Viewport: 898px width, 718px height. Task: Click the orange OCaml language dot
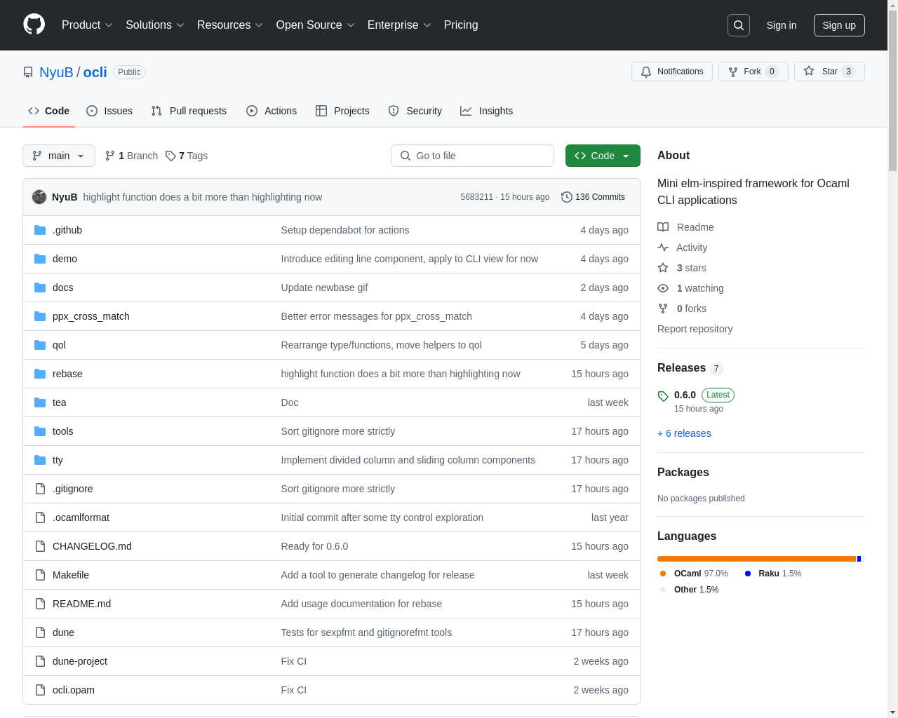[x=663, y=574]
